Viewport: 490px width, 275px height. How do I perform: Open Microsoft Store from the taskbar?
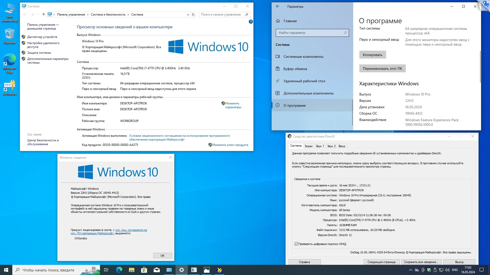point(144,270)
